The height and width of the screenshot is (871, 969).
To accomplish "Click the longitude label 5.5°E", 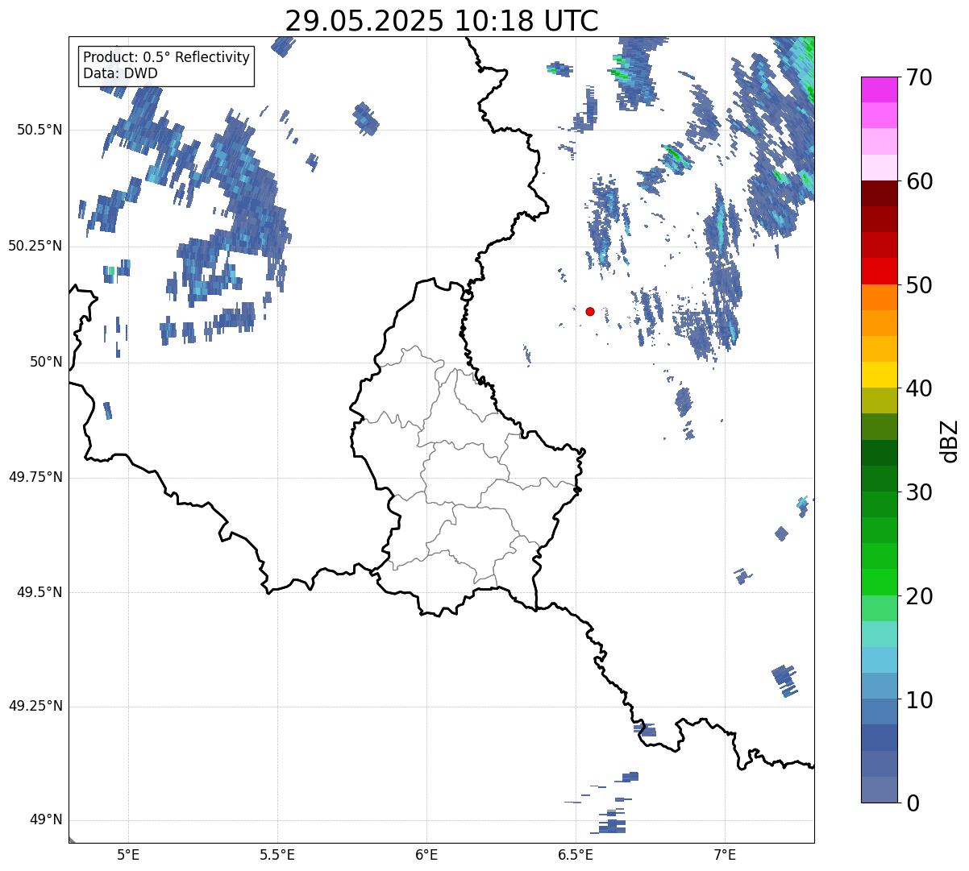I will pyautogui.click(x=277, y=855).
